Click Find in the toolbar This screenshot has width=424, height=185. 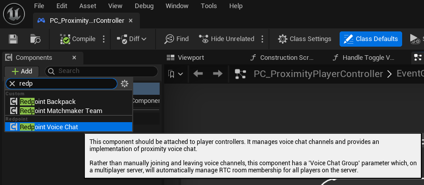[x=176, y=39]
